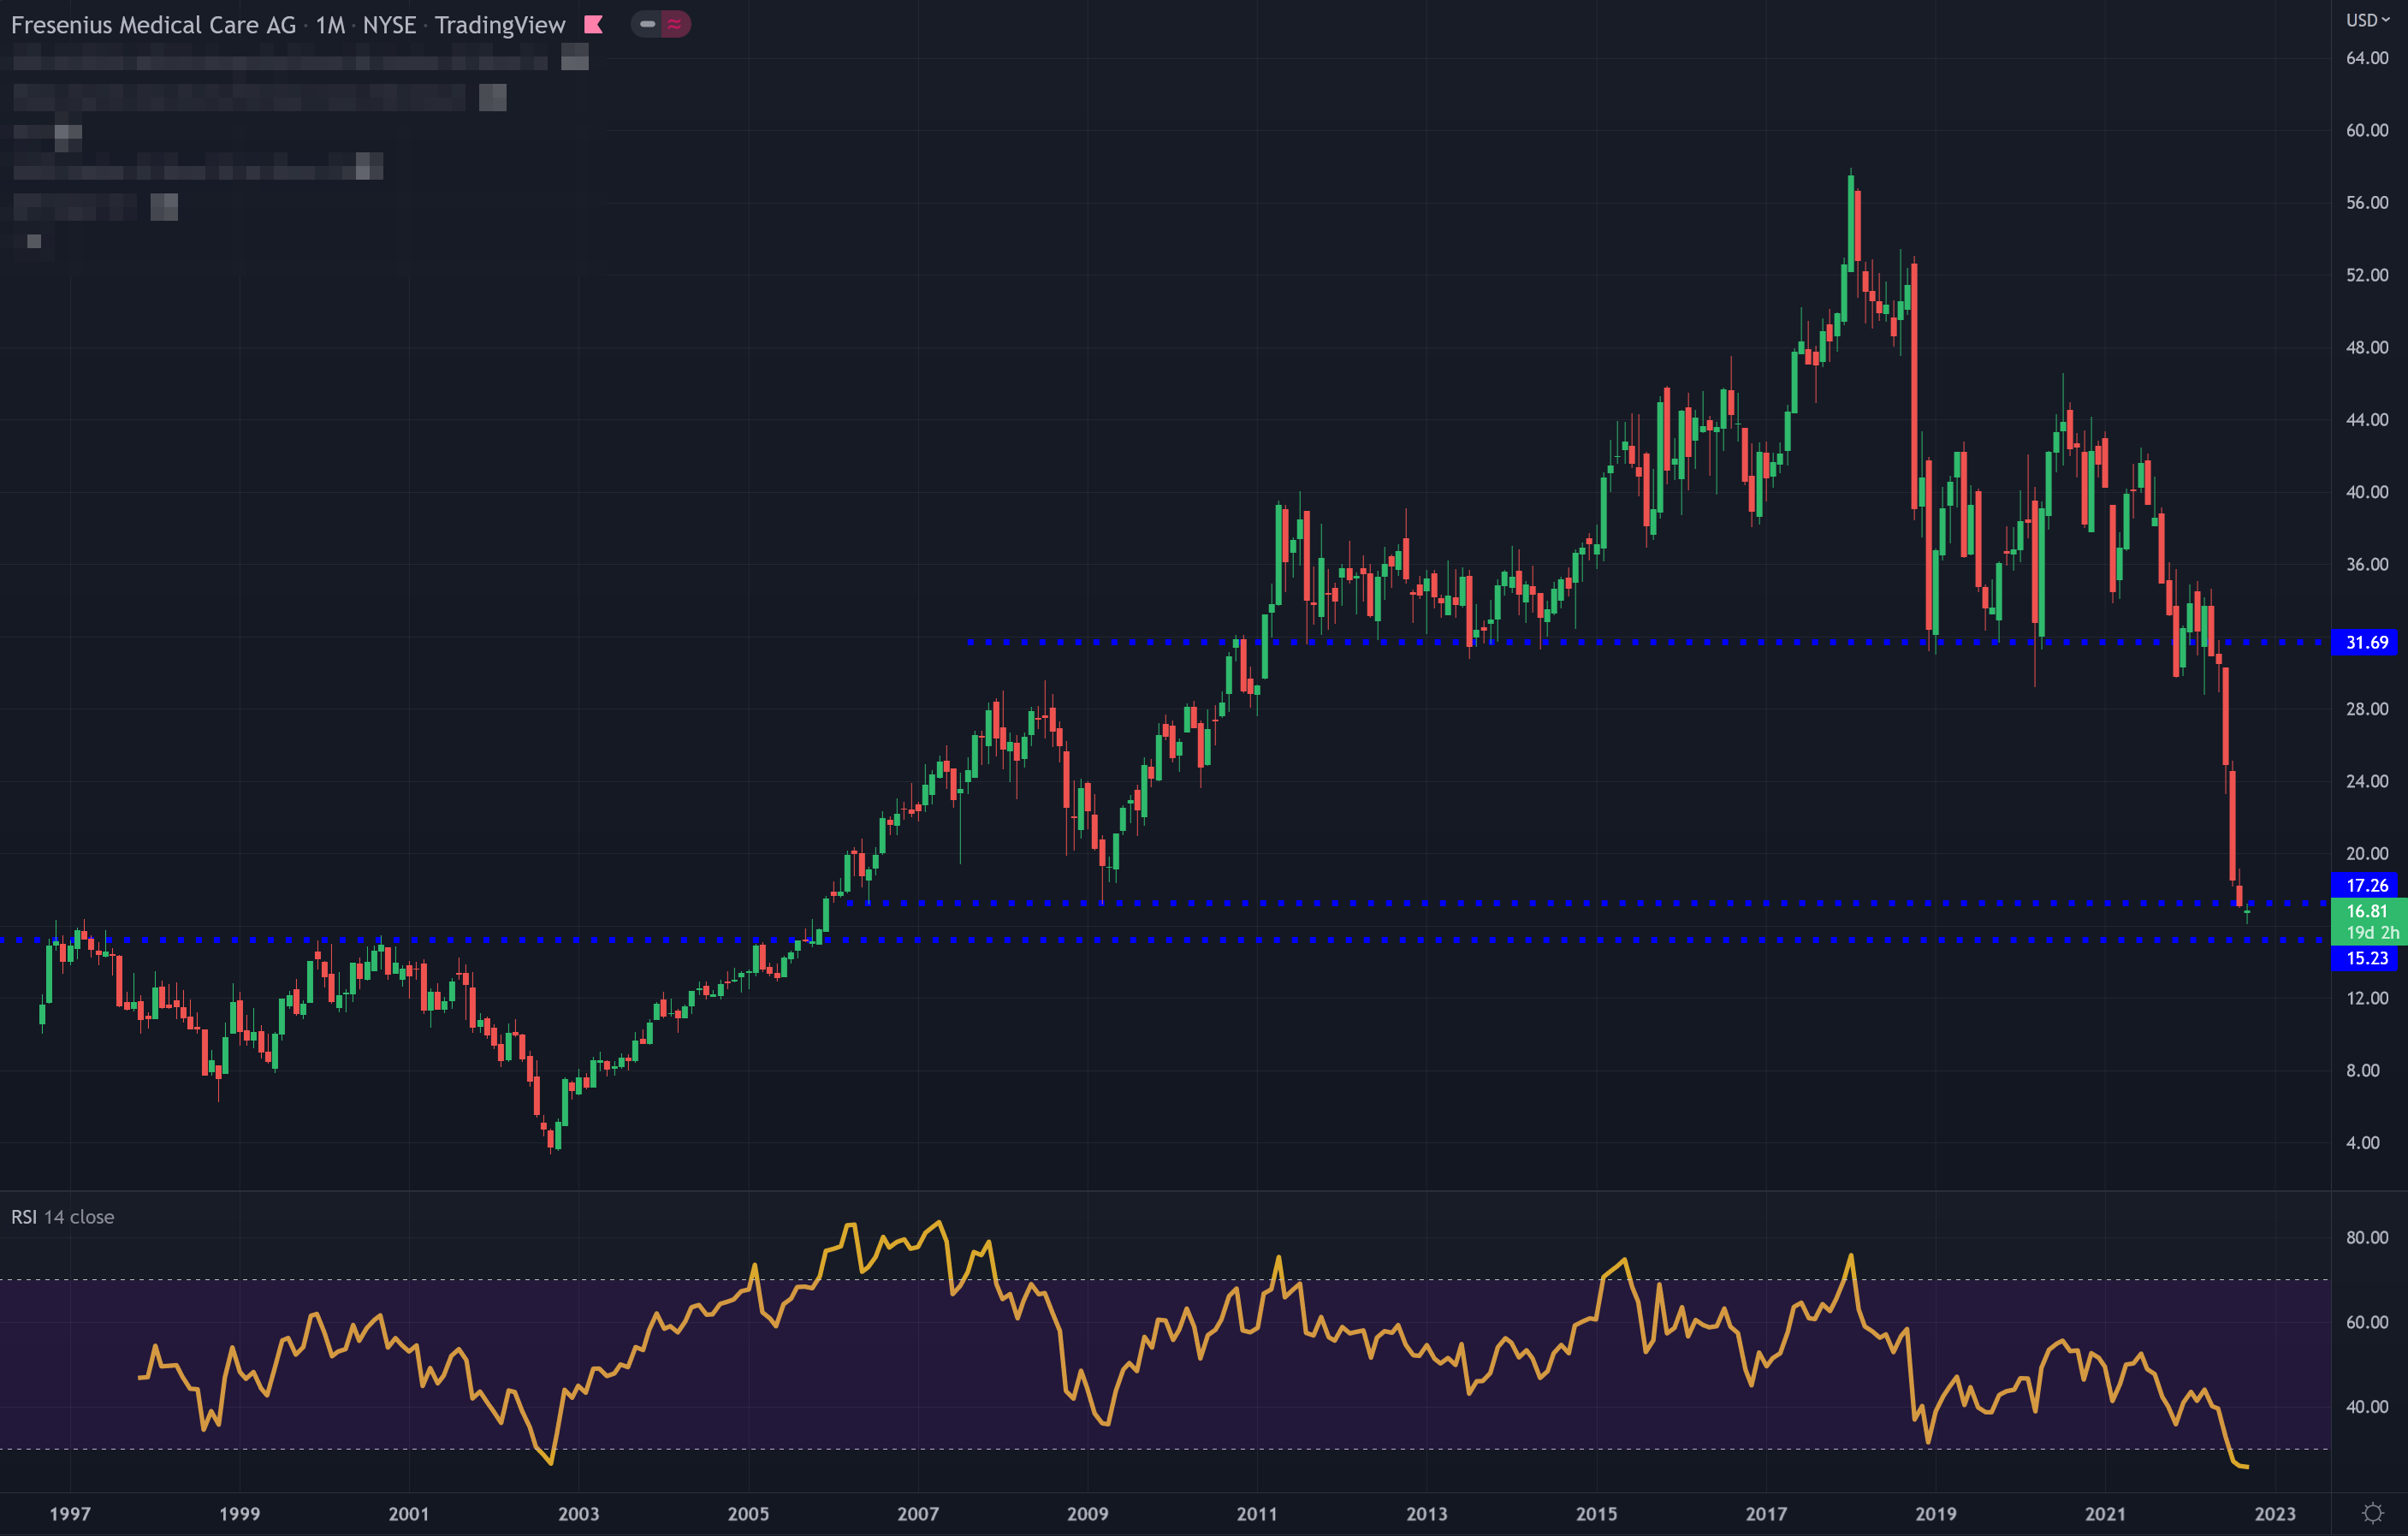
Task: Click the 2011 label on time axis
Action: click(1256, 1513)
